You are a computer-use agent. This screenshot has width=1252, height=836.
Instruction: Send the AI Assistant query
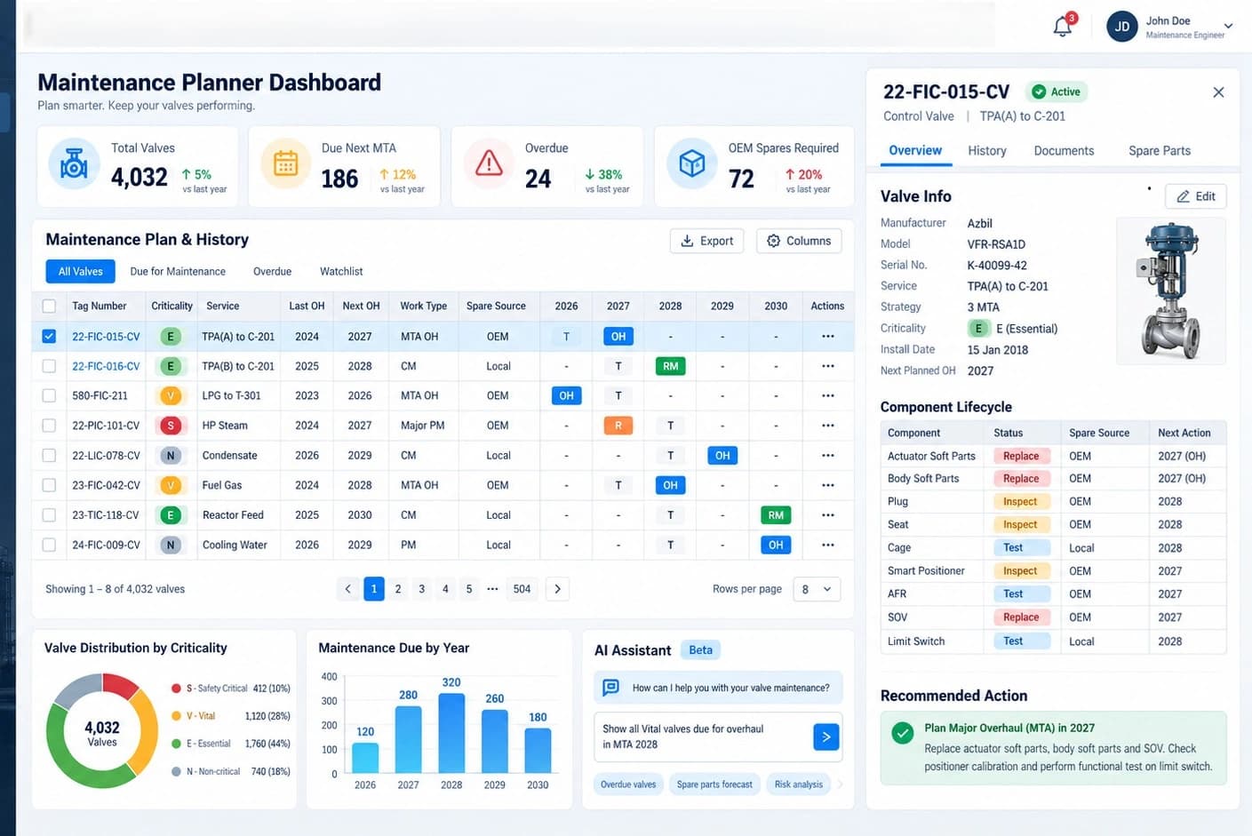tap(825, 736)
